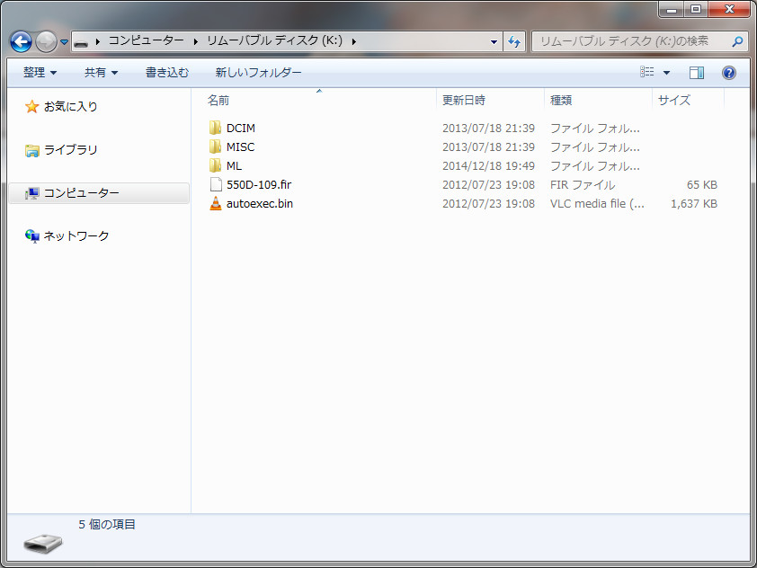Create a folder with 新しいフォルダー
This screenshot has width=757, height=568.
[x=258, y=73]
